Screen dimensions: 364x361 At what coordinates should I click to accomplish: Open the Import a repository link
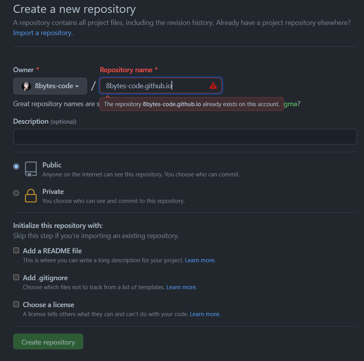pos(43,33)
